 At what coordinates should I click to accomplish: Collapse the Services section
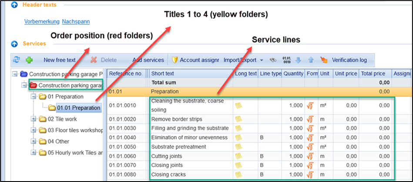14,44
